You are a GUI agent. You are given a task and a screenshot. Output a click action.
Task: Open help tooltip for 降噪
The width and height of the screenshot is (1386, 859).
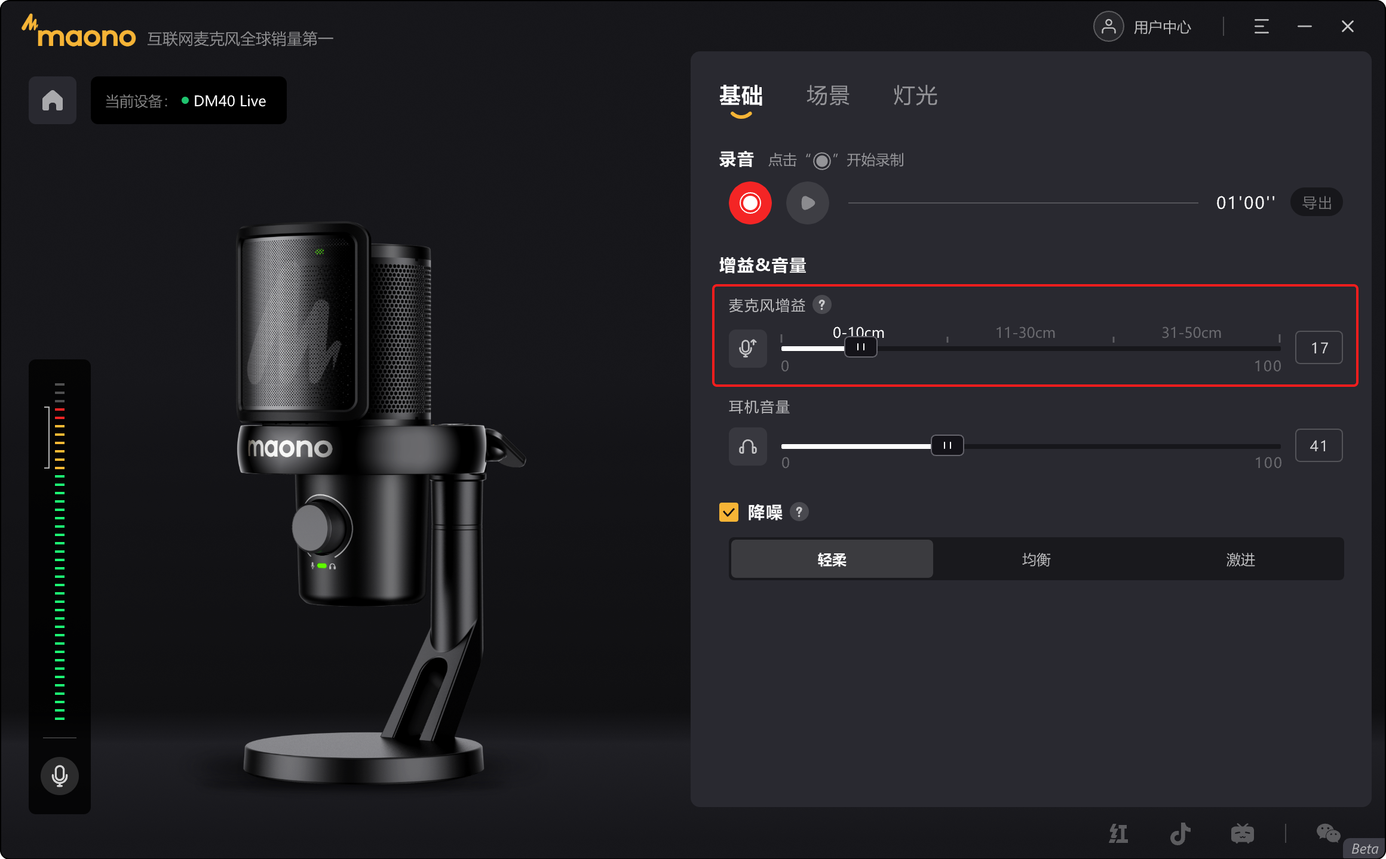tap(799, 512)
